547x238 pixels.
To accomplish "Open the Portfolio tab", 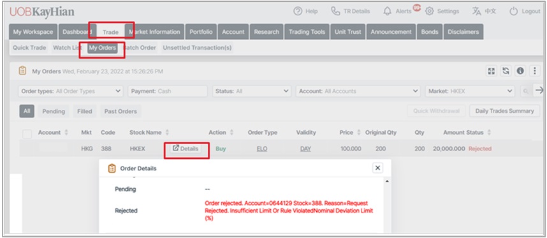I will point(201,32).
